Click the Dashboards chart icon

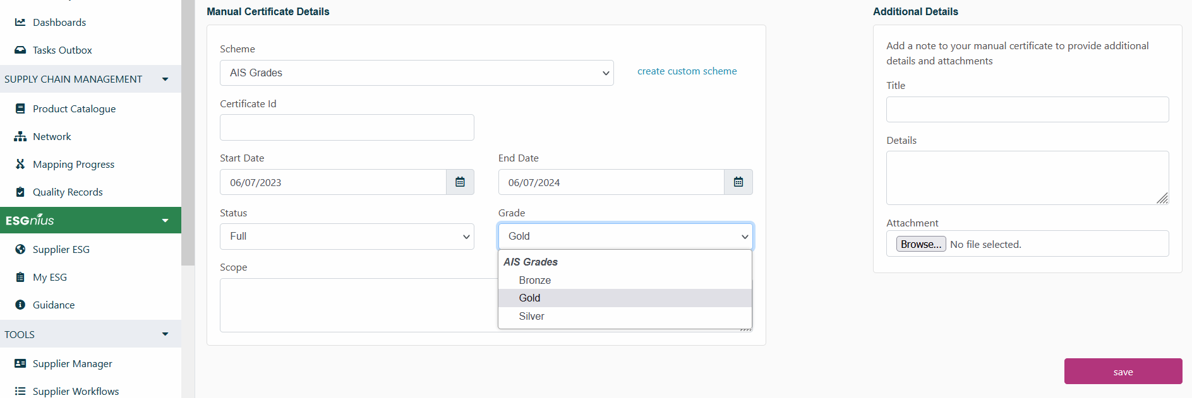[x=20, y=22]
